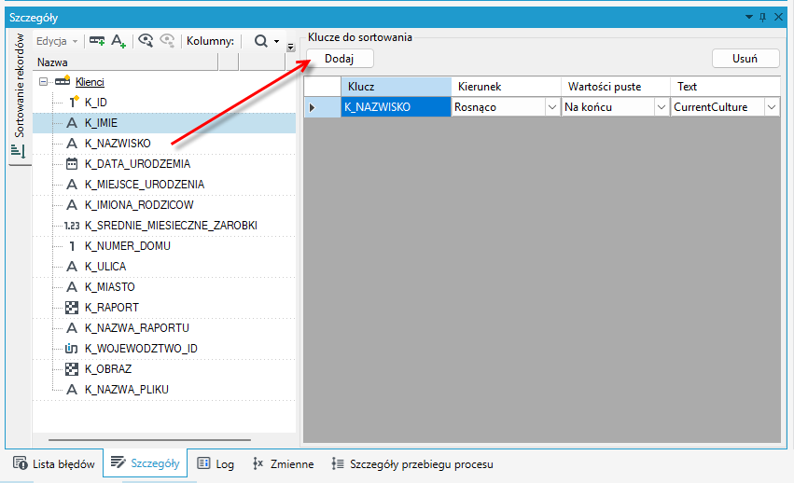Select the K_NAZWA_RAPORTU column
Image resolution: width=794 pixels, height=483 pixels.
[x=137, y=328]
